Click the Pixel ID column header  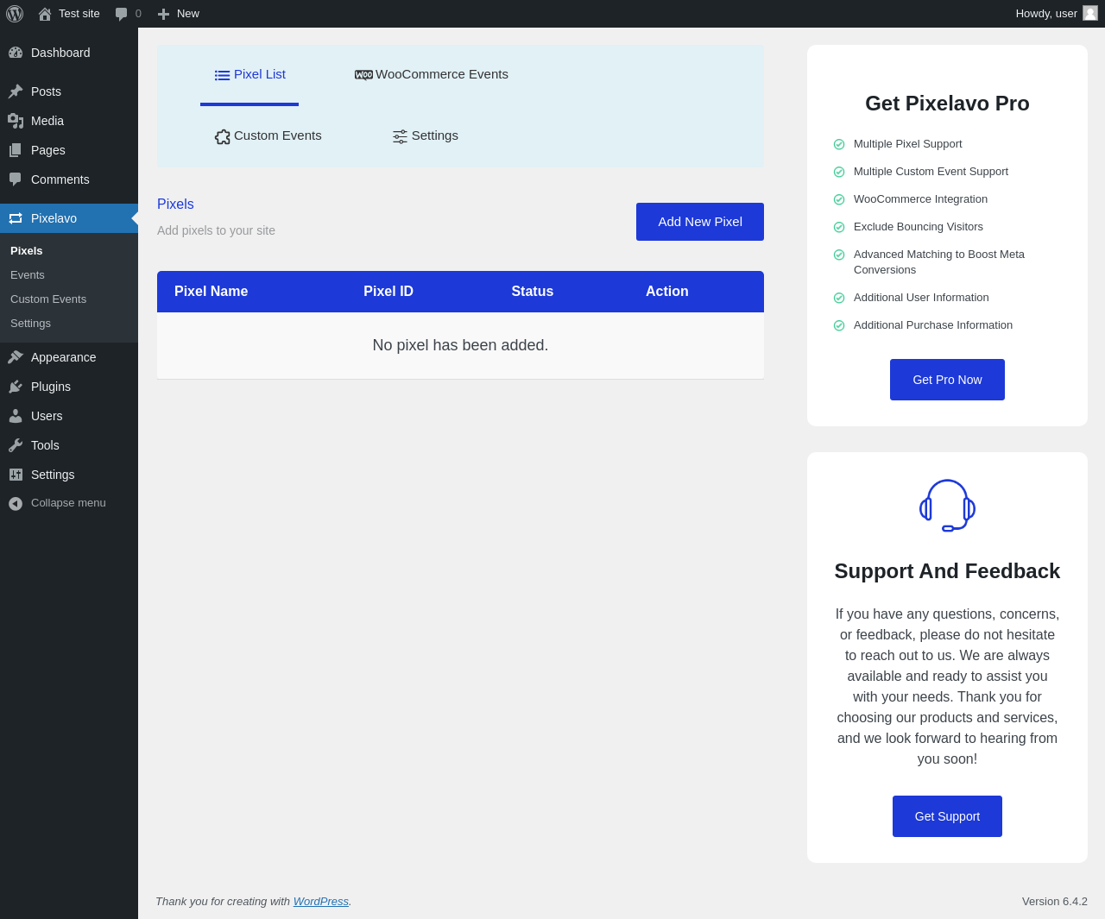coord(388,292)
